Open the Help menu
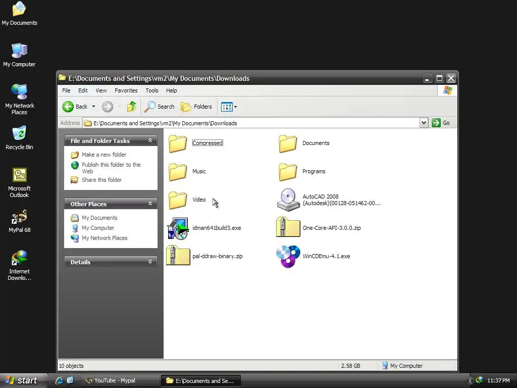Screen dimensions: 517x388 (172, 90)
